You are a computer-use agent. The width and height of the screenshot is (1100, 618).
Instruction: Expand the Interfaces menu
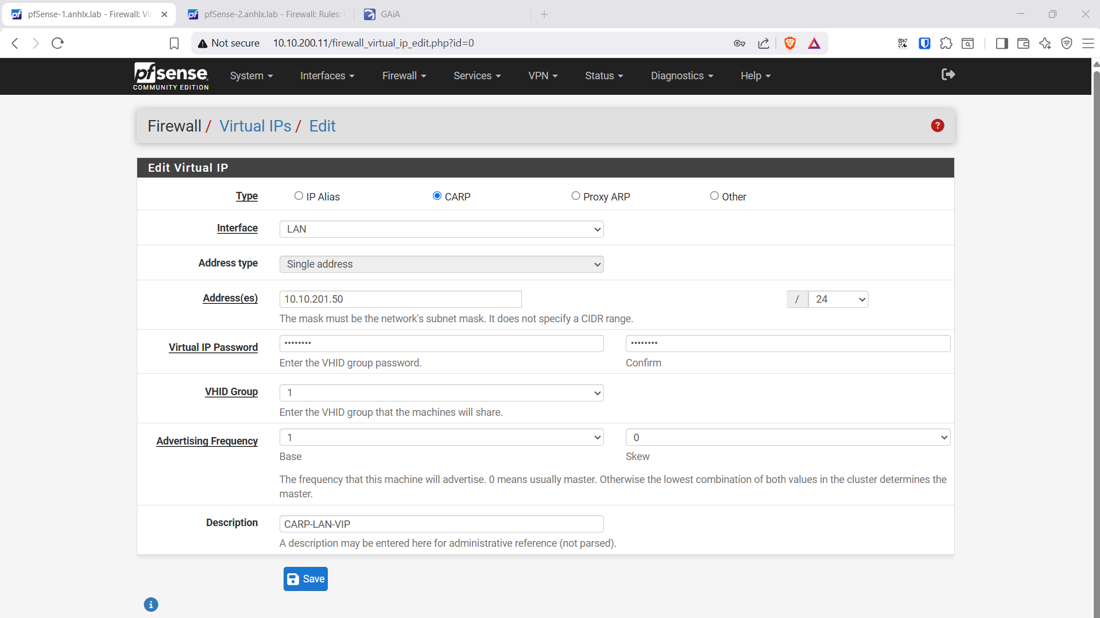click(x=327, y=76)
